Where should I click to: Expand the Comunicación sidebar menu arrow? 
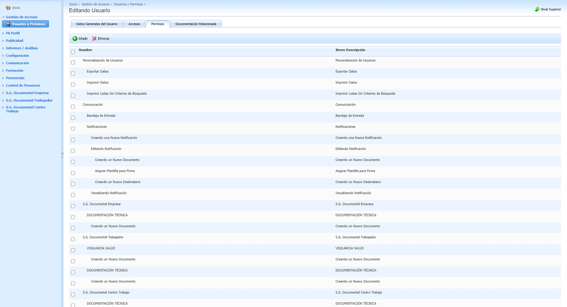pyautogui.click(x=3, y=63)
